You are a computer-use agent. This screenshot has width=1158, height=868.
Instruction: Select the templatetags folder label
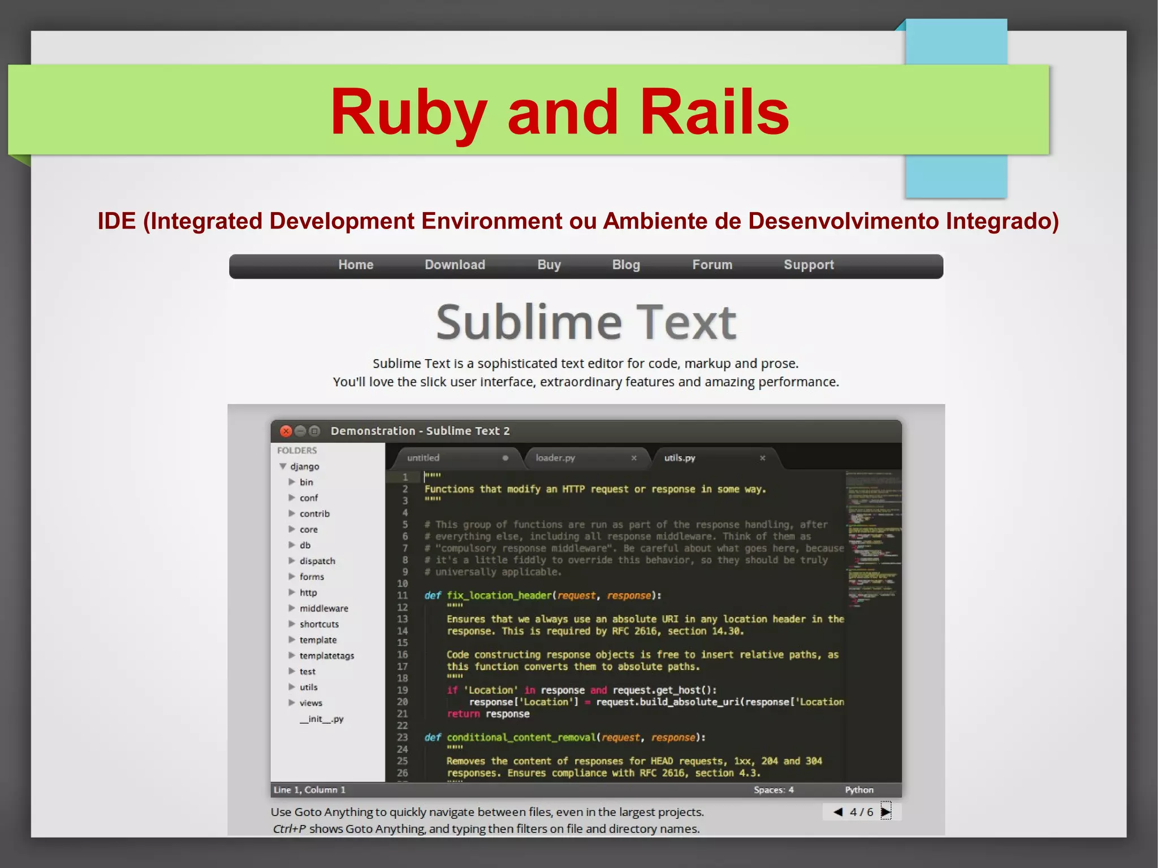coord(327,656)
